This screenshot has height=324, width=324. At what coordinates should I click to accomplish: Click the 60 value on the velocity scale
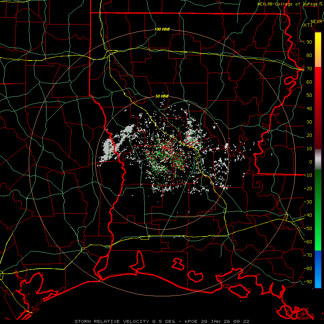[309, 82]
